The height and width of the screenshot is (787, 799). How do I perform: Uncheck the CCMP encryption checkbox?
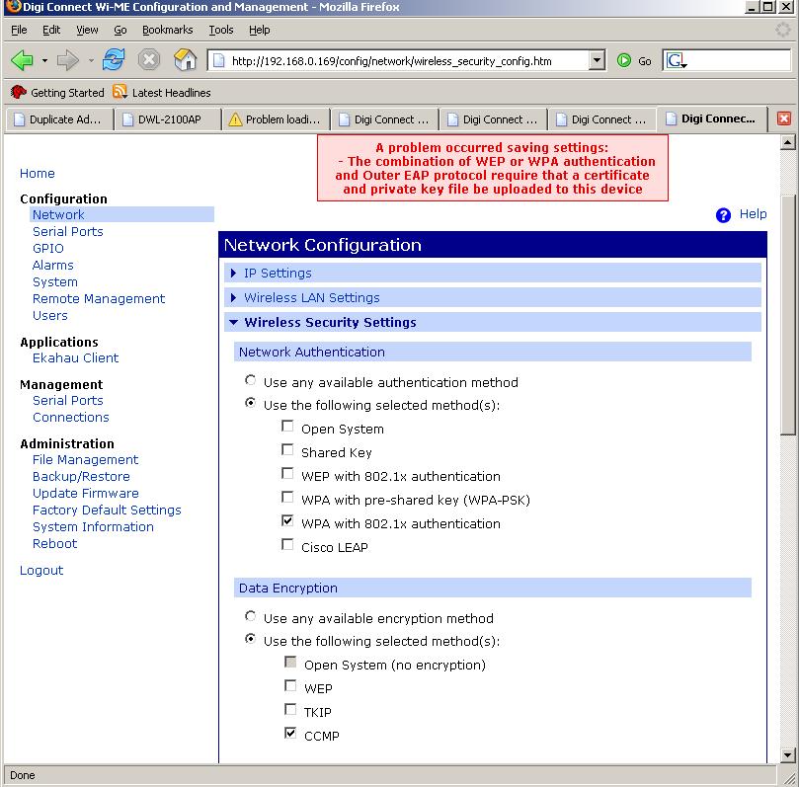290,734
